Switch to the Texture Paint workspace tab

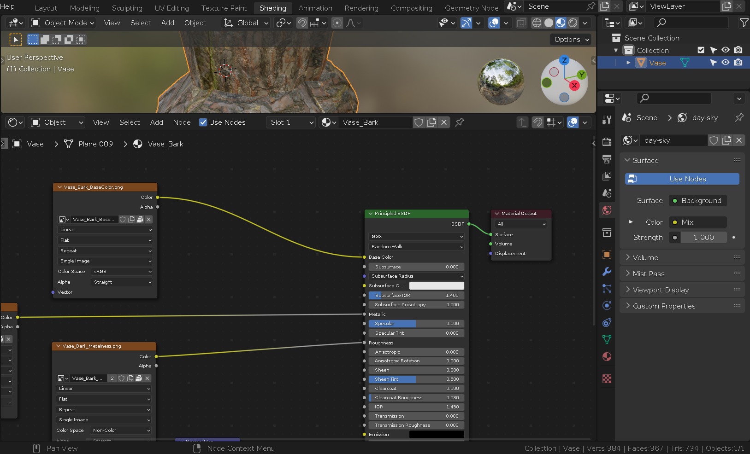click(224, 8)
